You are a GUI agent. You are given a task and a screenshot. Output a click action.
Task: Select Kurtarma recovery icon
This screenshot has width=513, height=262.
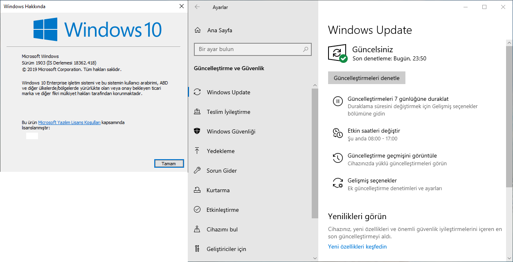[x=197, y=190]
